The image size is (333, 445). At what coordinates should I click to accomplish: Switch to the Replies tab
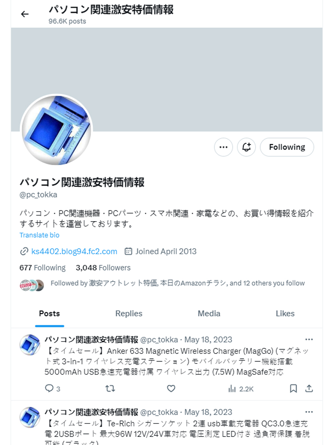129,314
